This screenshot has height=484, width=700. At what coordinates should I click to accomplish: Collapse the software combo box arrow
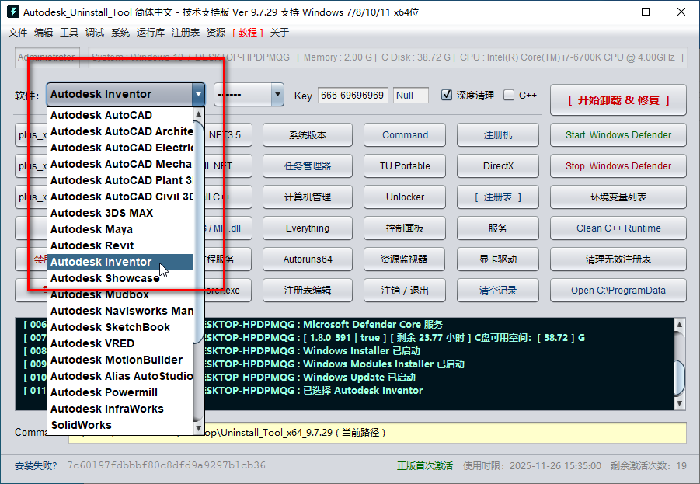tap(198, 94)
